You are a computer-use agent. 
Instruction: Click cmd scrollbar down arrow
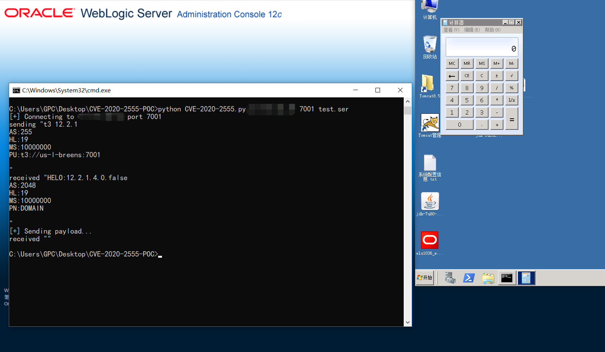click(x=408, y=323)
